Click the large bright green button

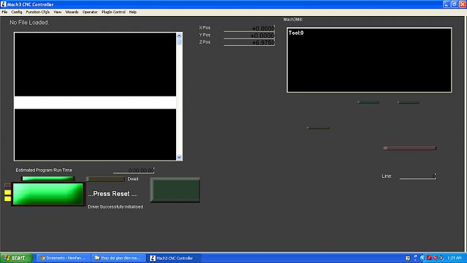tap(48, 194)
